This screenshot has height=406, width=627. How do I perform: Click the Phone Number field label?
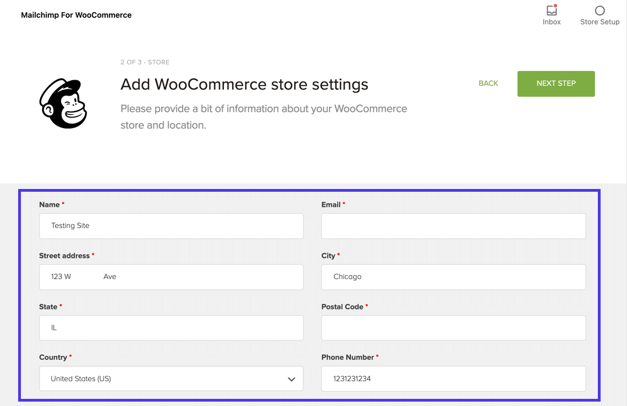pos(348,357)
